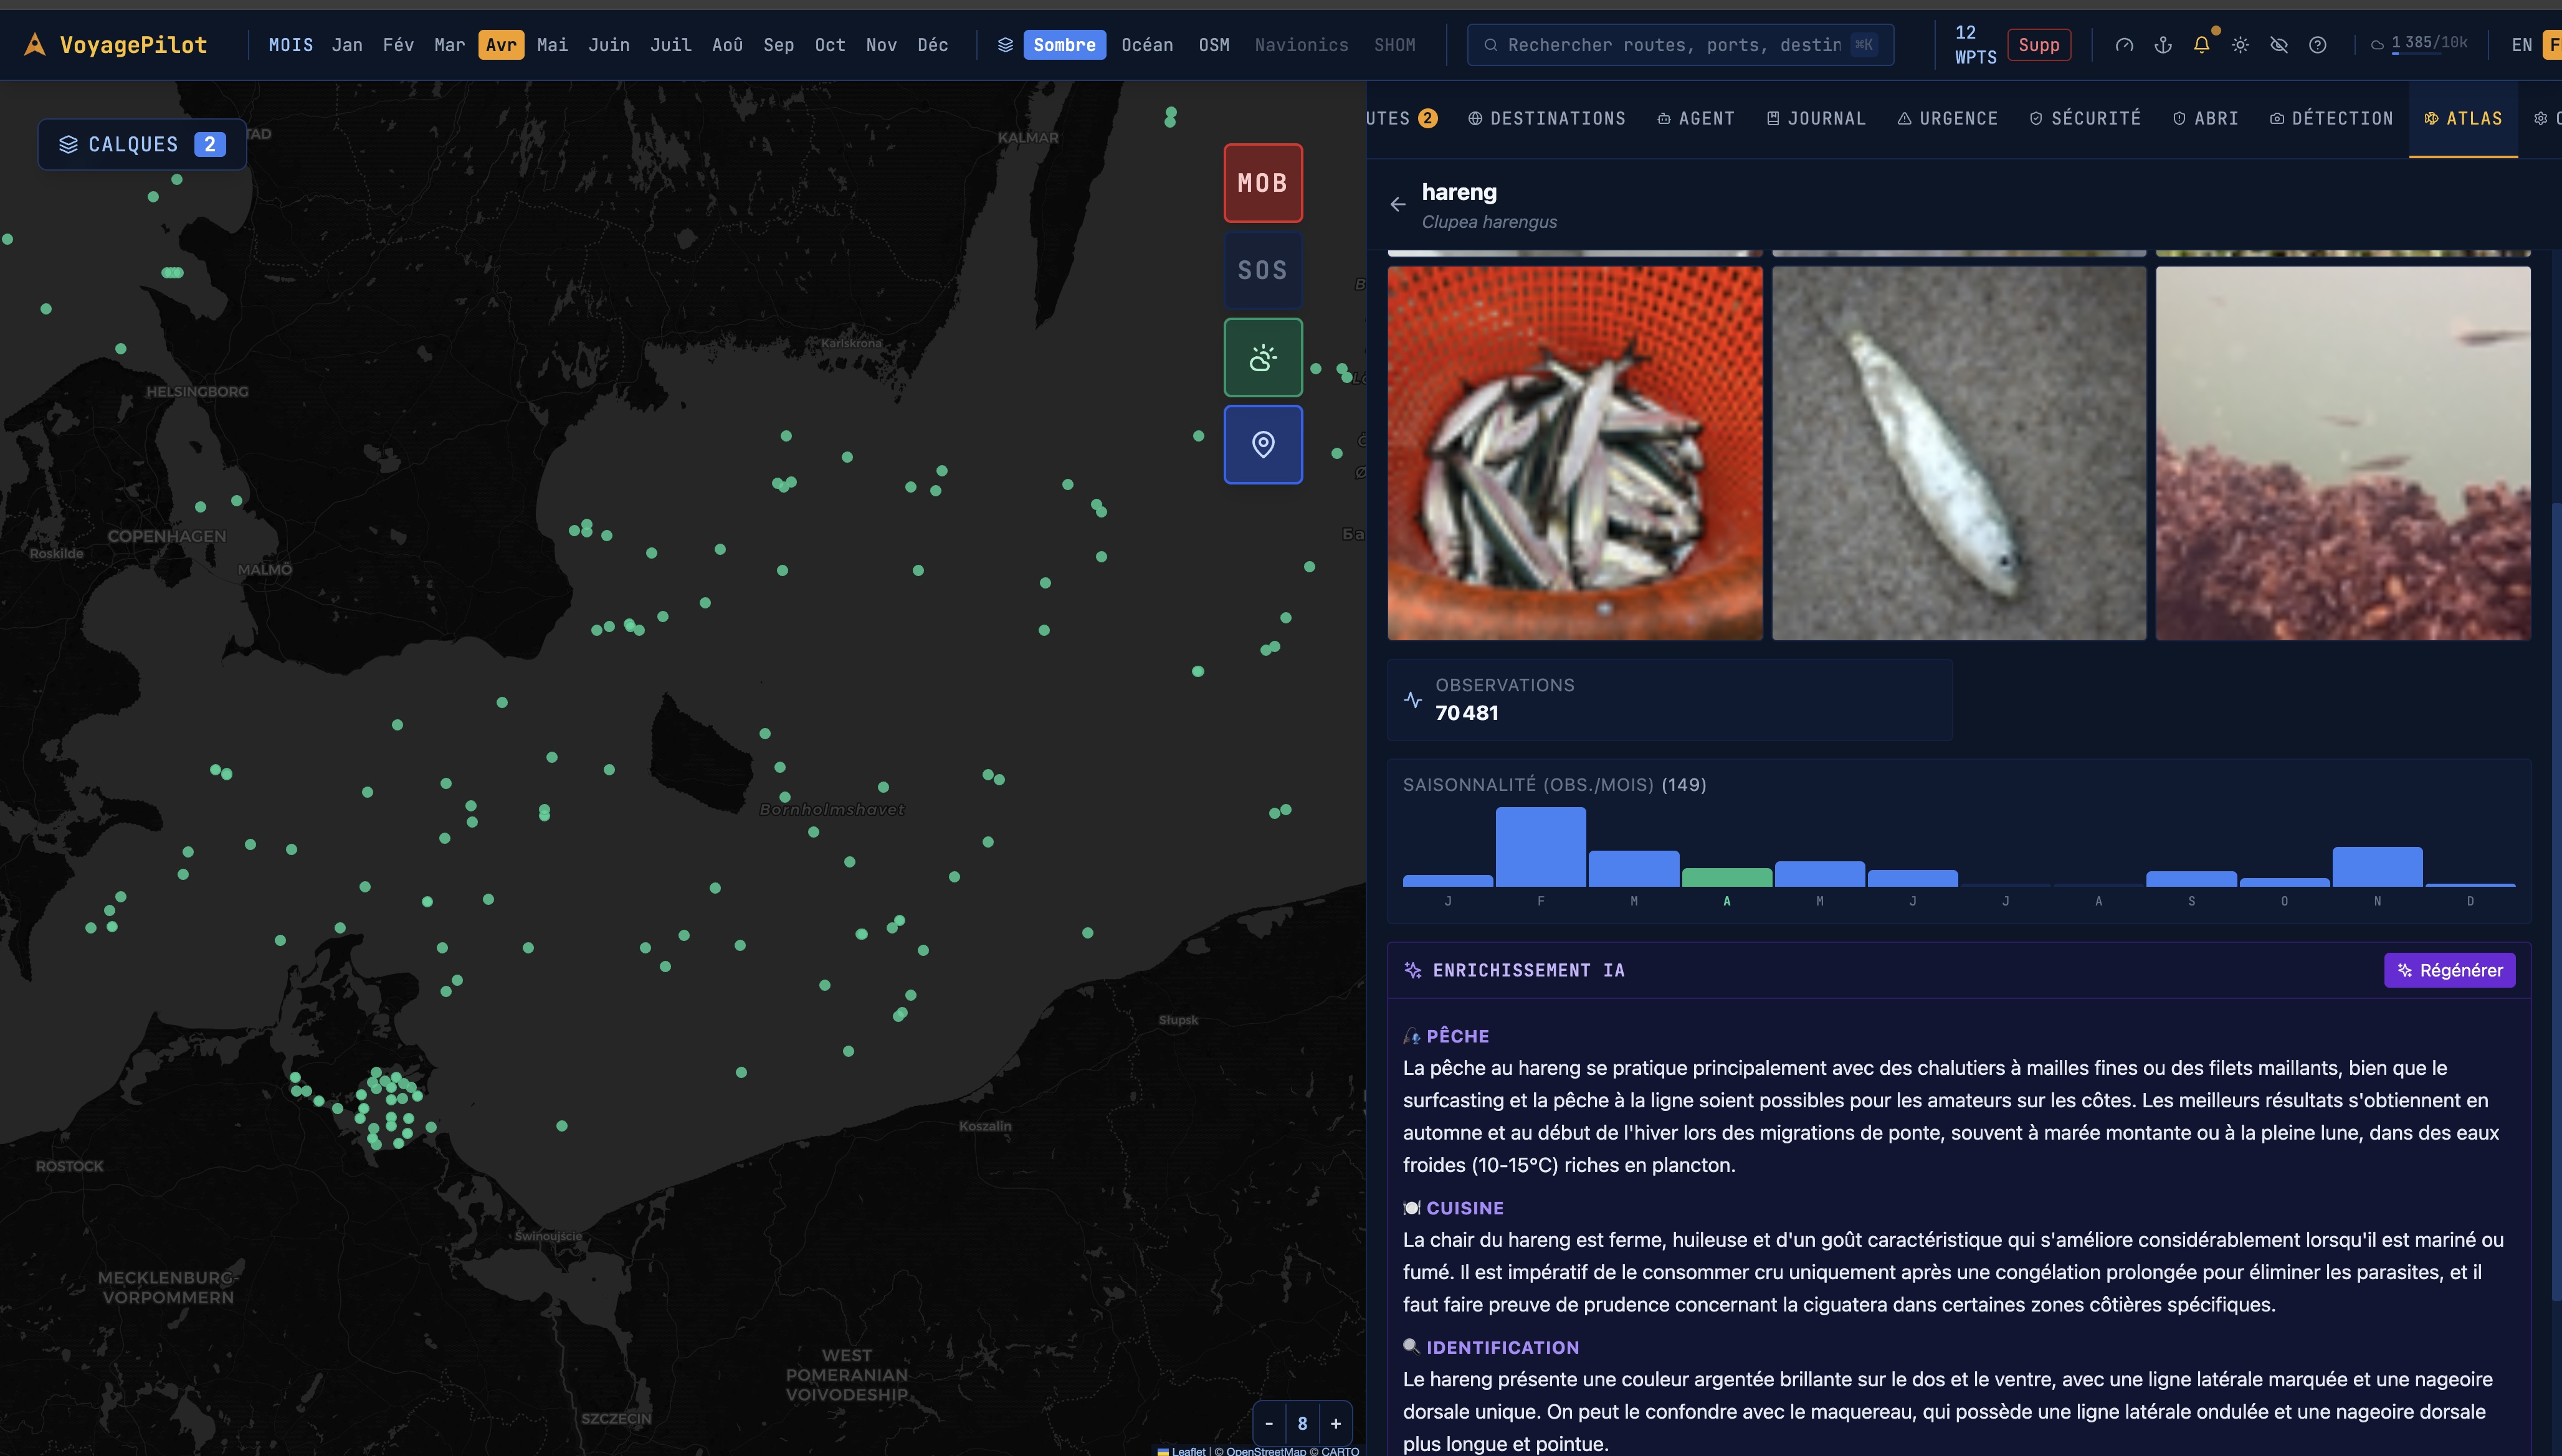Click the search magnifier icon
The width and height of the screenshot is (2562, 1456).
tap(1490, 45)
